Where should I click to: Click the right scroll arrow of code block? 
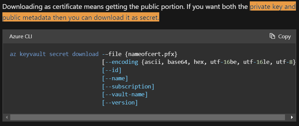pos(292,117)
